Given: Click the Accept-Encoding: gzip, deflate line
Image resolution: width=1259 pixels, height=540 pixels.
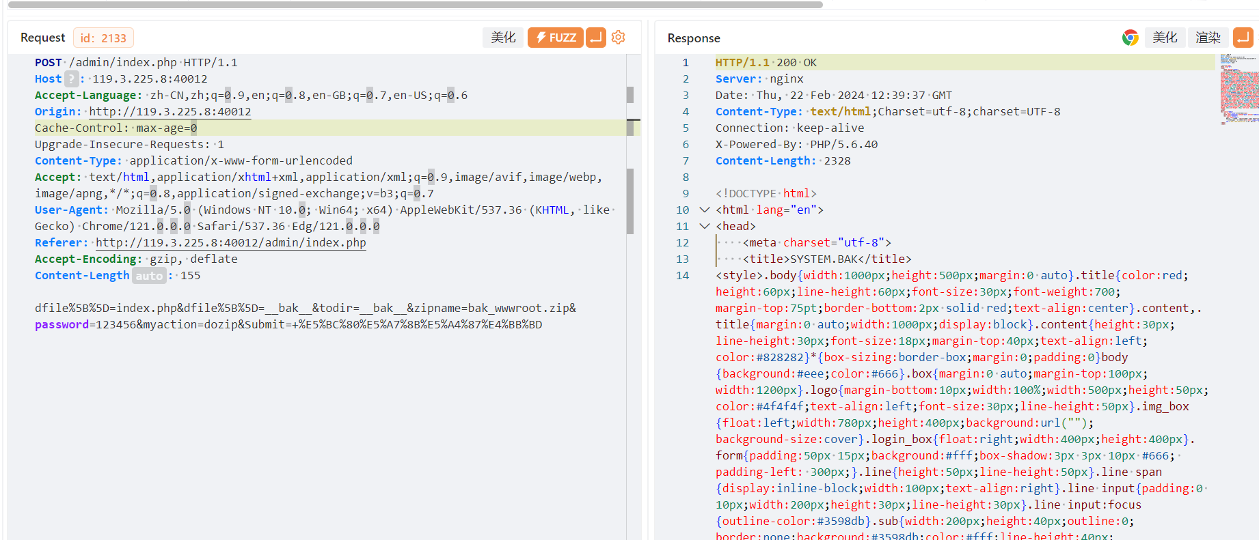Looking at the screenshot, I should click(x=136, y=259).
